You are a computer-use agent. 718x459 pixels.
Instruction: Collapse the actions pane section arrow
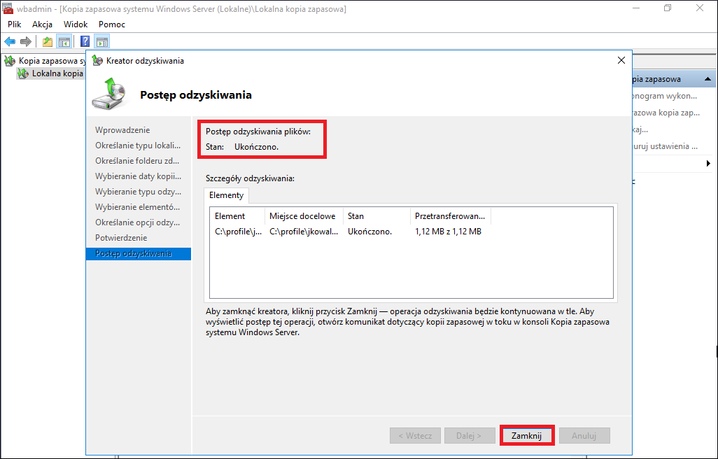(708, 79)
